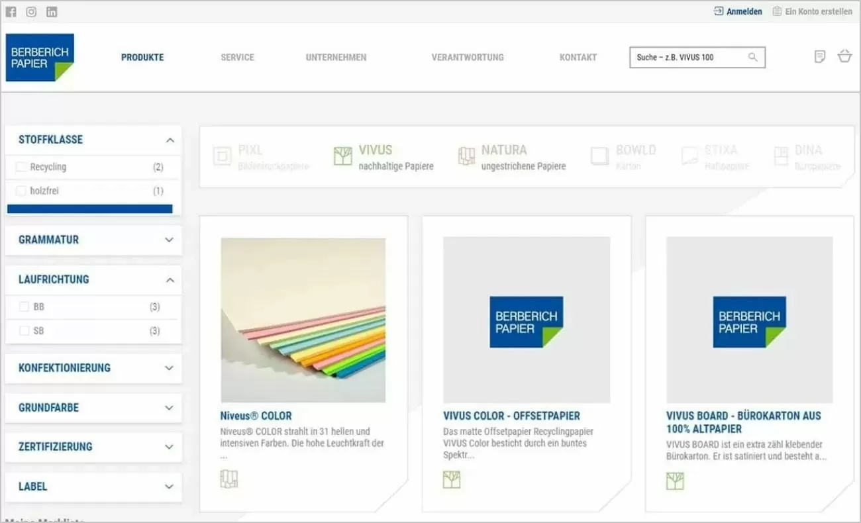
Task: Enable the Recycling filter checkbox
Action: click(x=21, y=167)
